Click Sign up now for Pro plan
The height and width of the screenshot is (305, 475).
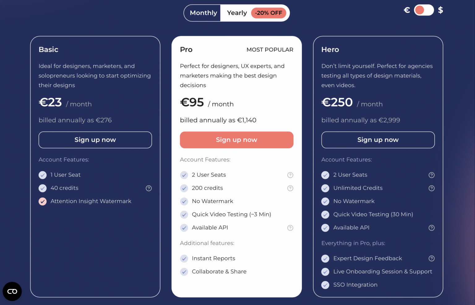[237, 140]
